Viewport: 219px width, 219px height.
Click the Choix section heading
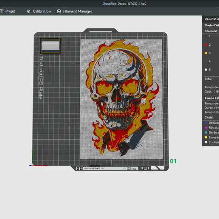coord(208,118)
